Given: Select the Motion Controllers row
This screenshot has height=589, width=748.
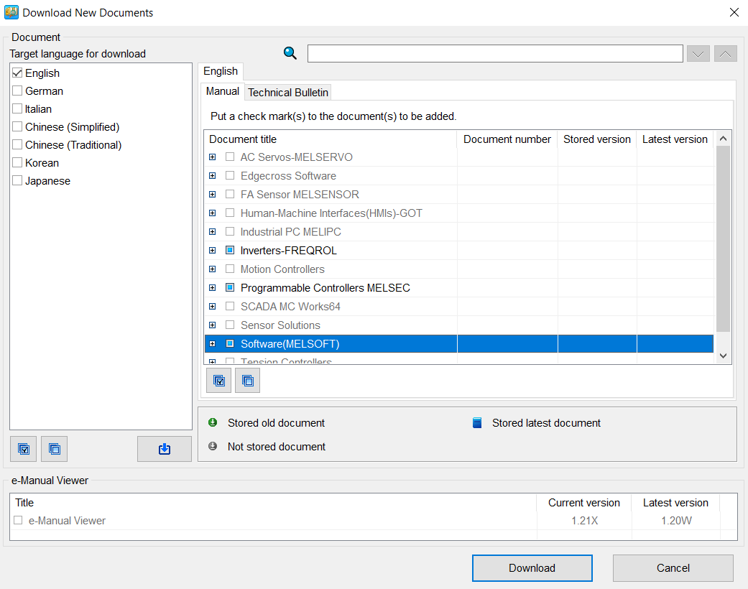Looking at the screenshot, I should coord(459,269).
